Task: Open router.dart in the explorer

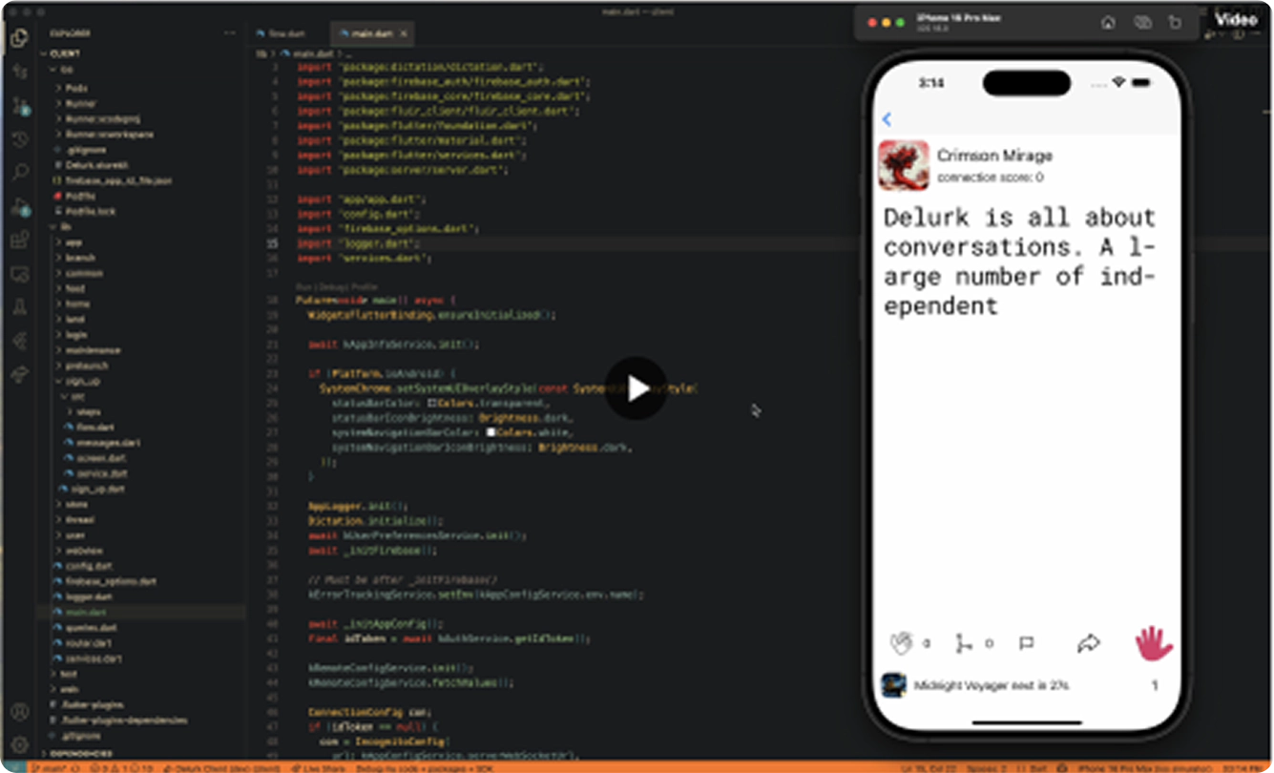Action: click(x=89, y=642)
